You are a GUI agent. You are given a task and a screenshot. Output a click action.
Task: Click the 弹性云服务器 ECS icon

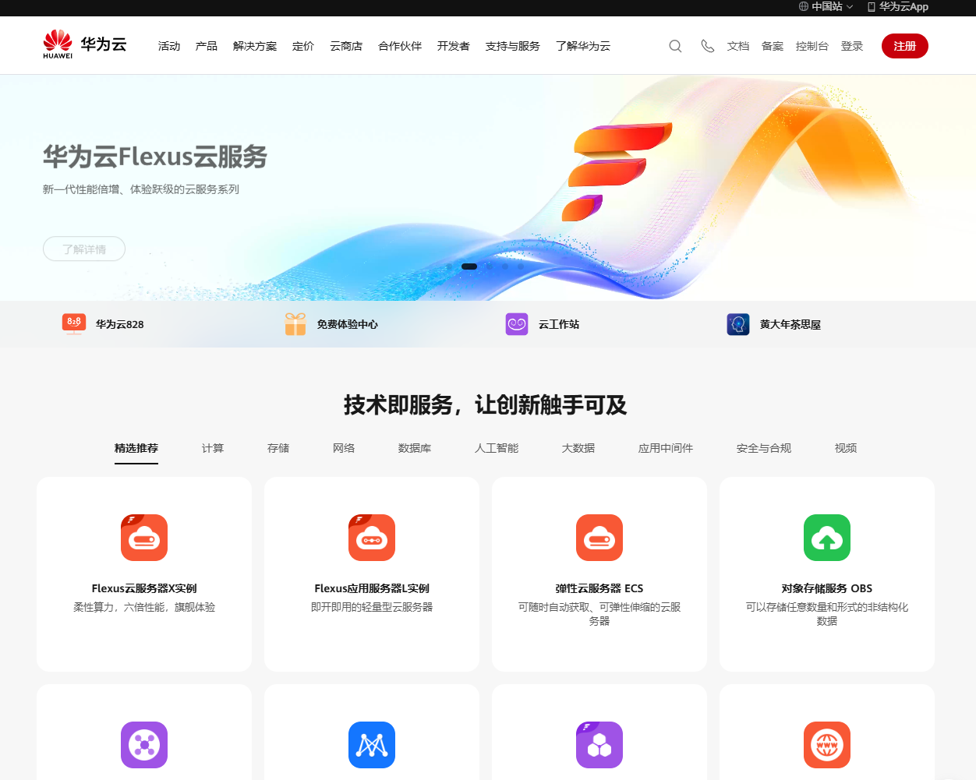coord(599,537)
